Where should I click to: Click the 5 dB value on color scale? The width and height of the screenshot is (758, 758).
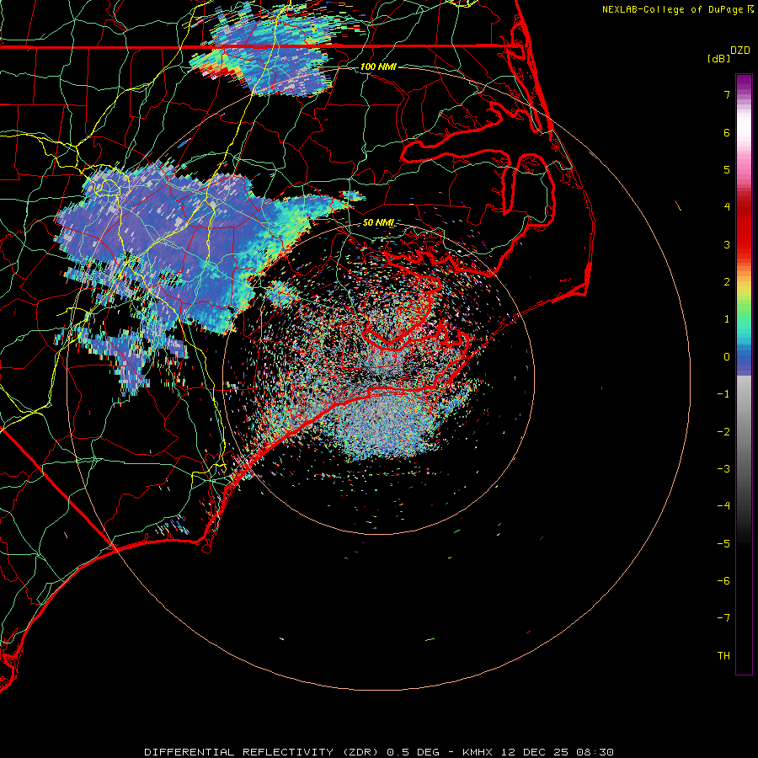pos(727,169)
